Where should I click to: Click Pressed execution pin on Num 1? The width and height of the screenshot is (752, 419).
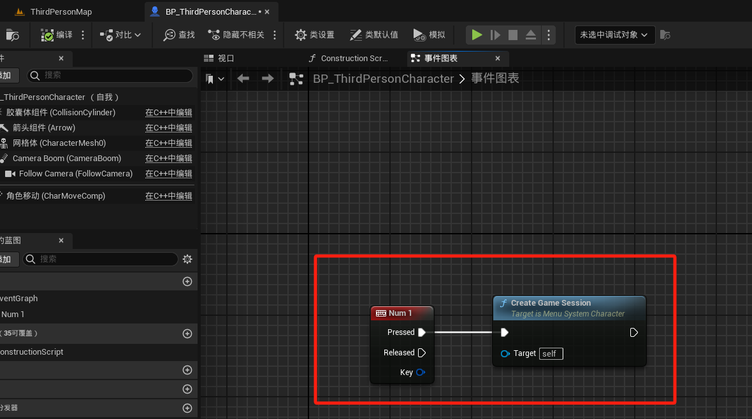pos(422,332)
